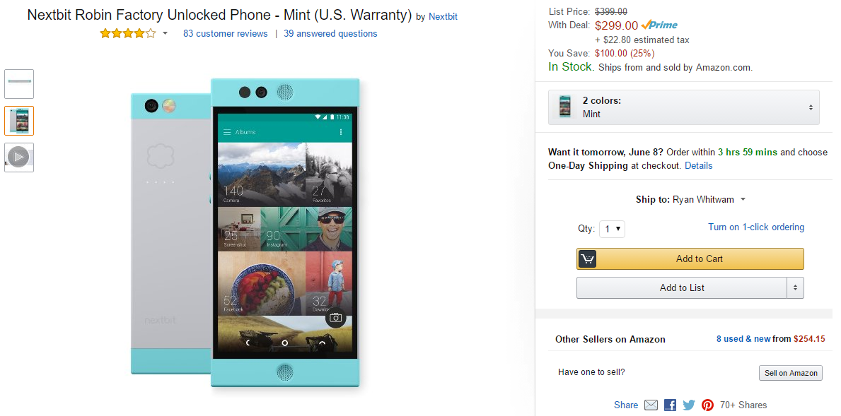Share the product on Twitter

click(688, 404)
